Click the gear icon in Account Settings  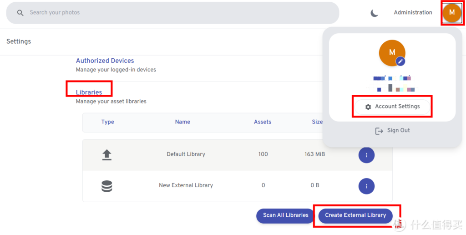pos(368,107)
